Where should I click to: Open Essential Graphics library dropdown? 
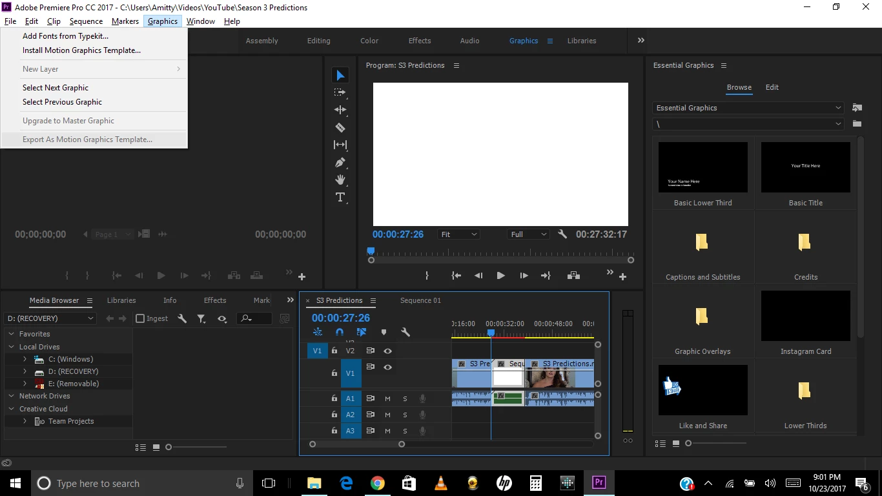[749, 108]
